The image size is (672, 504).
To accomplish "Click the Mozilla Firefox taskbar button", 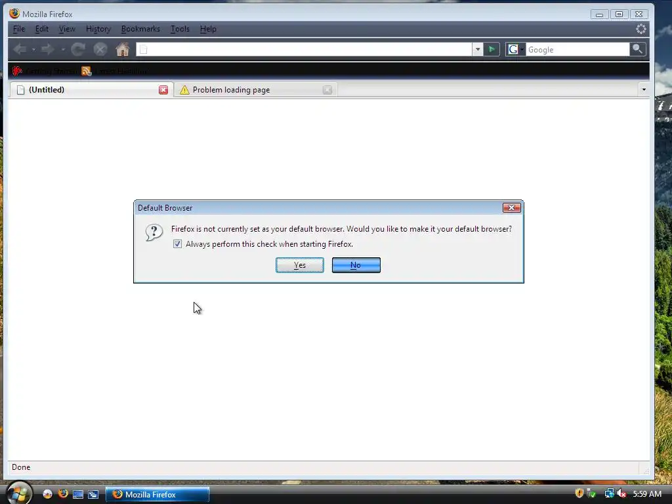I will click(157, 494).
